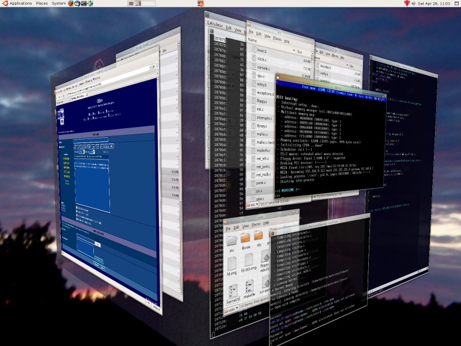Select fd-163.img file in voix window
This screenshot has width=461, height=346.
pos(248,262)
